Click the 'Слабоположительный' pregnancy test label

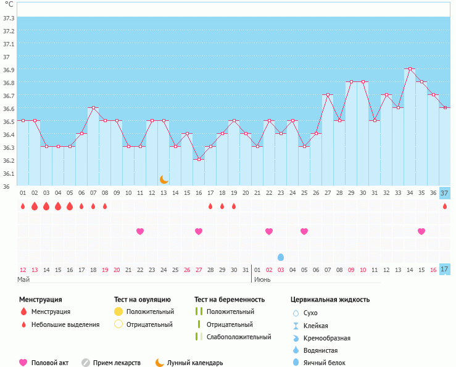tap(239, 337)
